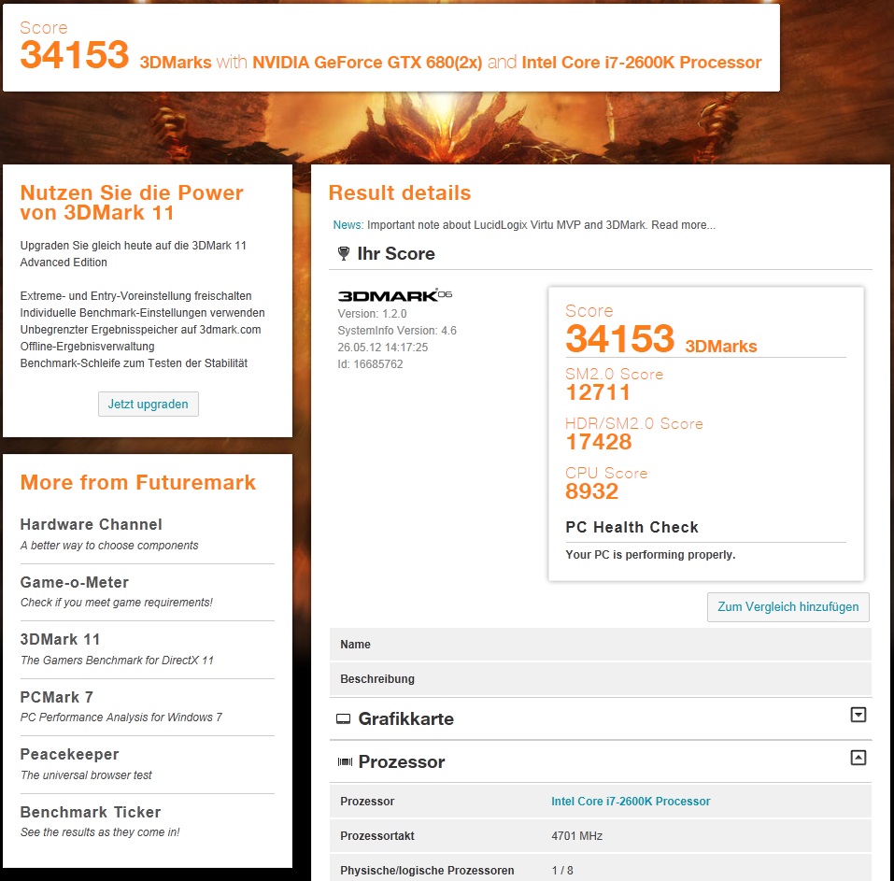Click the PC Health Check heading
Viewport: 894px width, 881px height.
tap(631, 527)
